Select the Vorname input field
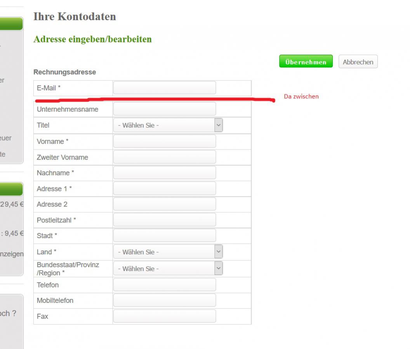This screenshot has width=410, height=349. (x=164, y=141)
